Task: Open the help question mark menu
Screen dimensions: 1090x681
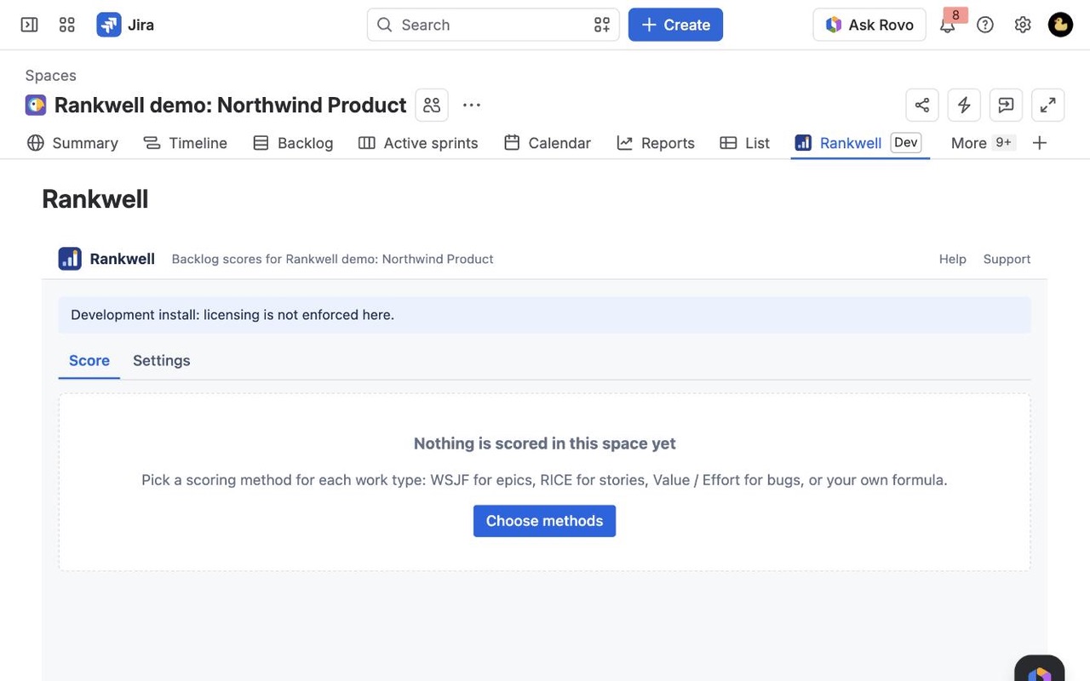Action: (x=985, y=25)
